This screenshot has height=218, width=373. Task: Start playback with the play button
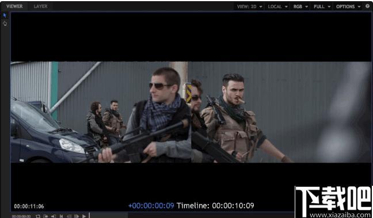[84, 216]
